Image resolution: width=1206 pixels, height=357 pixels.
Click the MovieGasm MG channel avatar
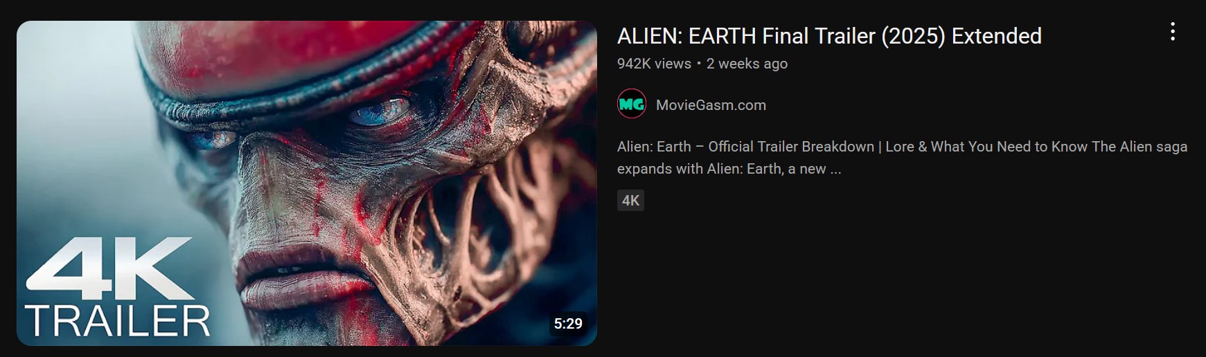631,104
